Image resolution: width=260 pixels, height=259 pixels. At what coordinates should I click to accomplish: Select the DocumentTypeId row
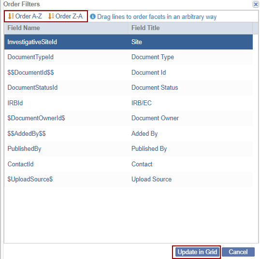pyautogui.click(x=129, y=57)
